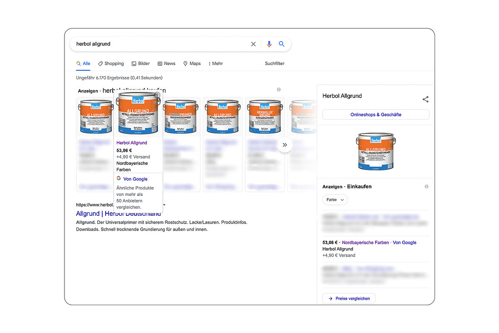Screen dimensions: 499x333
Task: Click the 53,06 € price in popup card
Action: click(x=124, y=150)
